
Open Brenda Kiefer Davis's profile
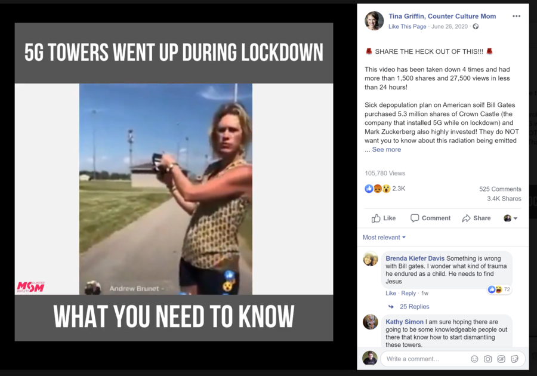[x=415, y=258]
